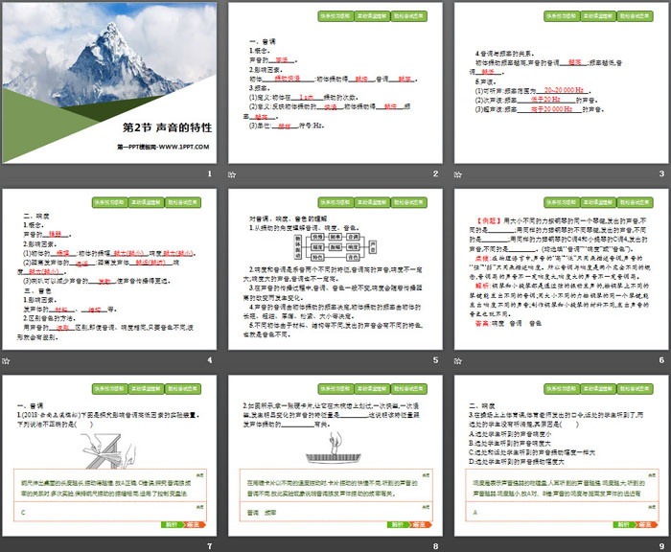Select slide 8 thumbnail with the comb figure

pos(335,456)
